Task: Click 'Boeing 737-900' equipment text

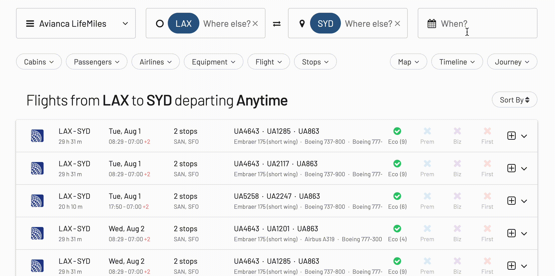Action: pos(325,174)
